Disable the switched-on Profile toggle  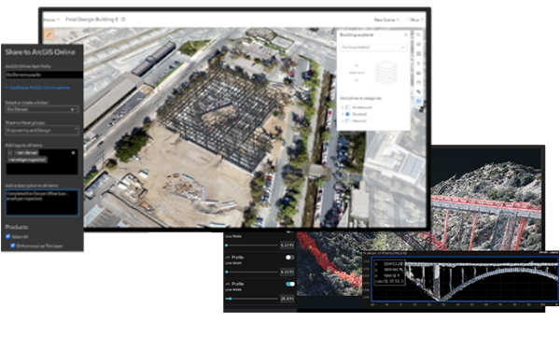[x=290, y=284]
